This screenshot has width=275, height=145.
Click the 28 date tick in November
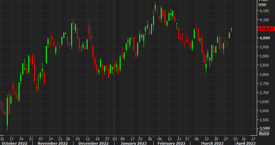[68, 139]
